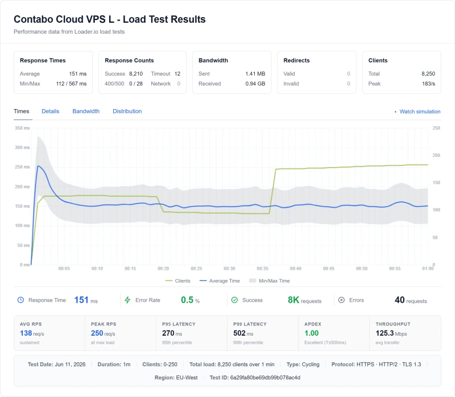Click the AVG RPS 138 req/s value

coord(32,333)
